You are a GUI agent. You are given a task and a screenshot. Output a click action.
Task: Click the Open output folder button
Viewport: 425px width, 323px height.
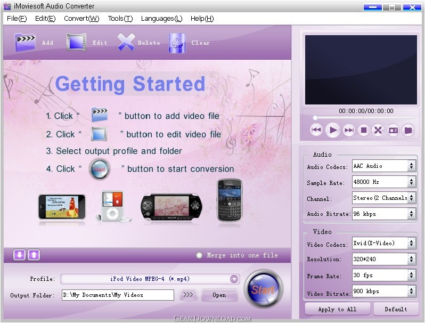pyautogui.click(x=219, y=295)
